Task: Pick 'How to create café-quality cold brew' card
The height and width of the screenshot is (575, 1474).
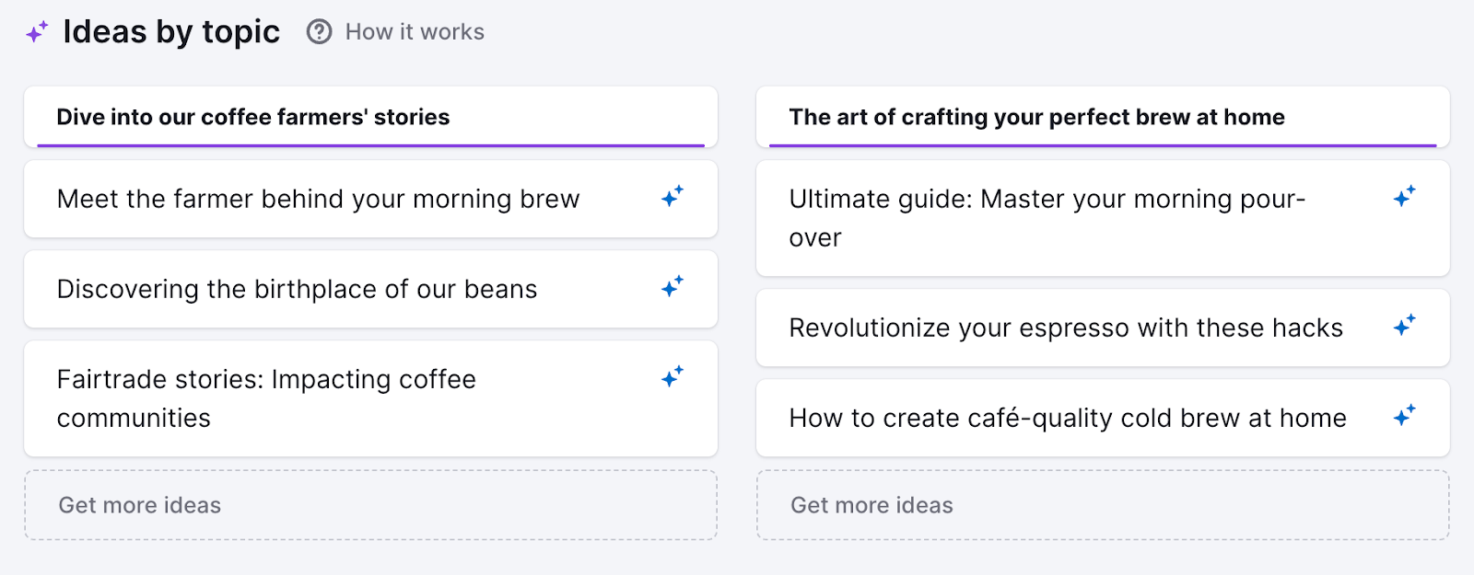Action: [x=1068, y=419]
